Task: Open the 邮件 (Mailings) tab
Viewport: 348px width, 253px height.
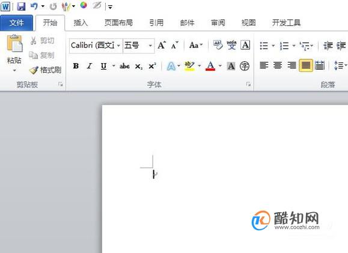Action: point(187,23)
